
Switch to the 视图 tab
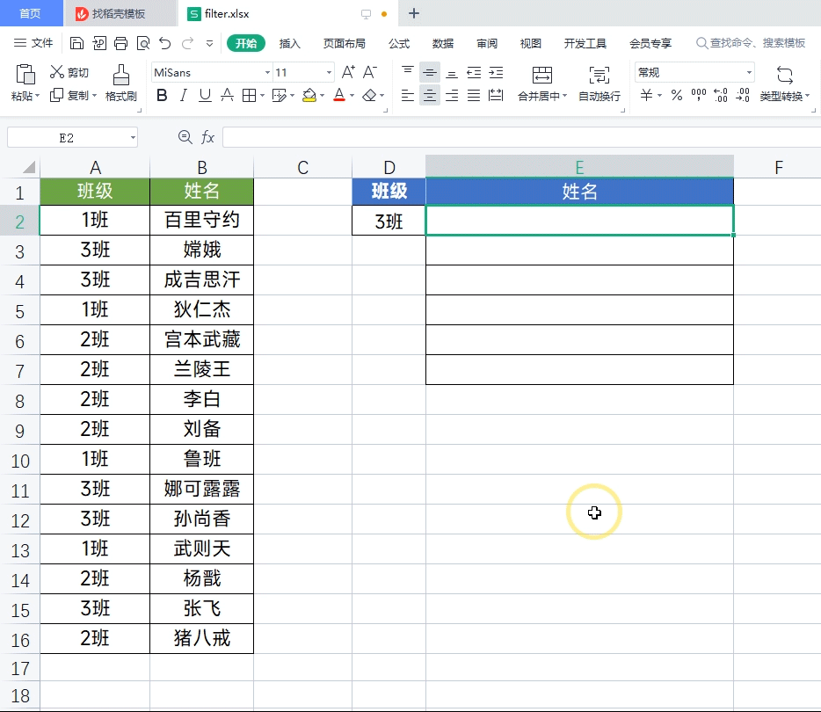(530, 43)
